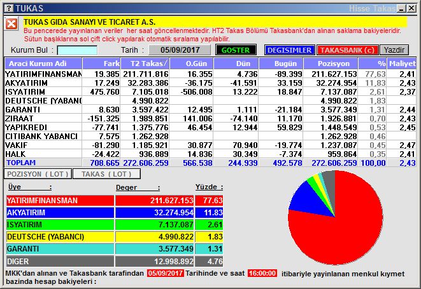
Task: Select the CITIBANK YABANCI row
Action: pyautogui.click(x=210, y=137)
